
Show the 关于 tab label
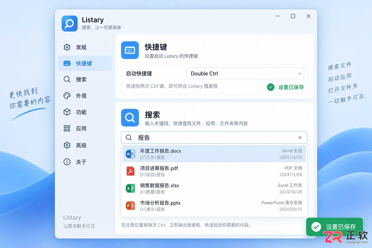point(81,162)
